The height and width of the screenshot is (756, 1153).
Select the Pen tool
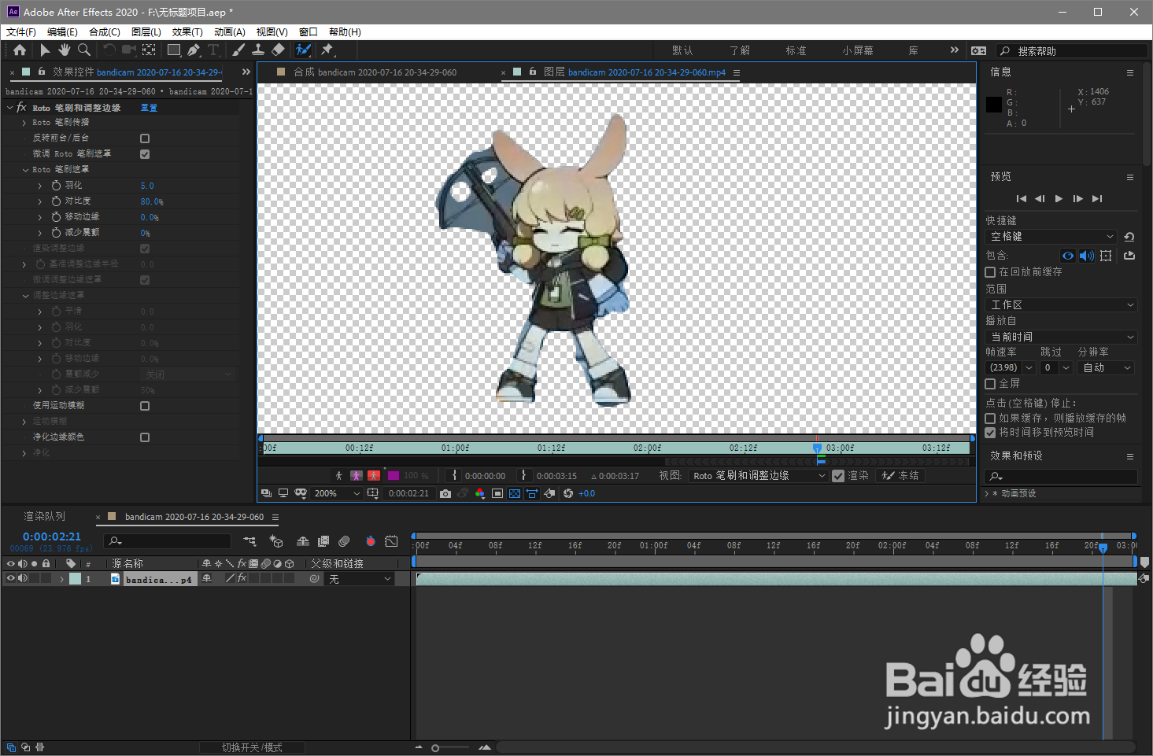point(194,50)
